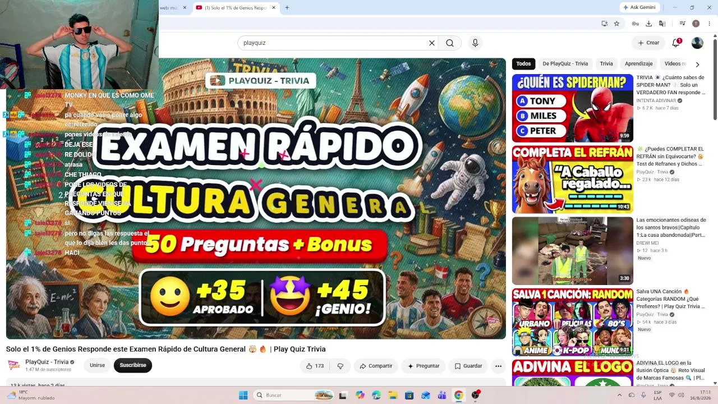Open the PlayQuiz channel avatar
Image resolution: width=718 pixels, height=404 pixels.
click(14, 365)
